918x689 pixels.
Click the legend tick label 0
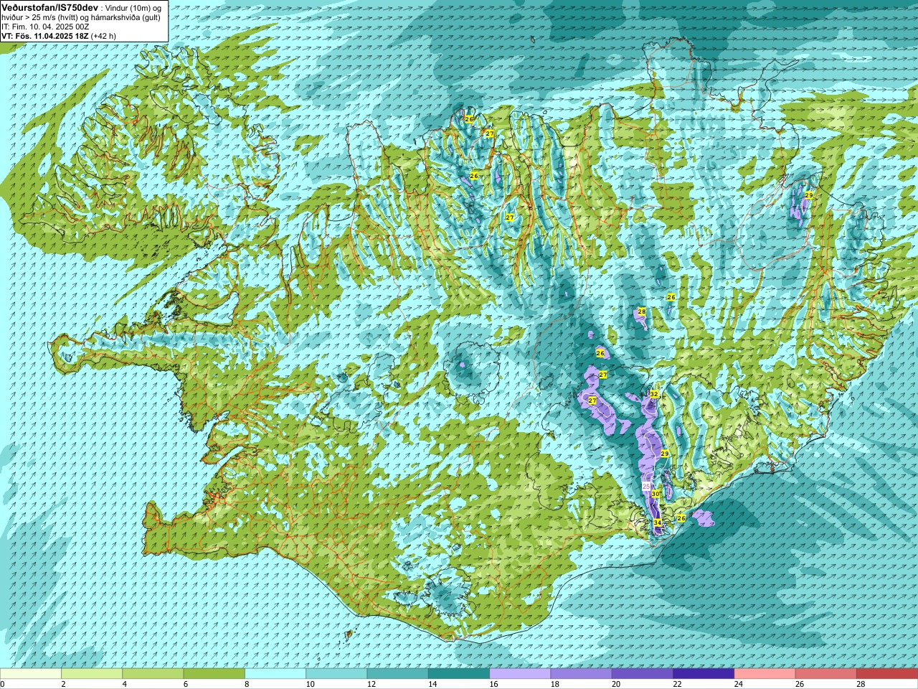point(2,684)
